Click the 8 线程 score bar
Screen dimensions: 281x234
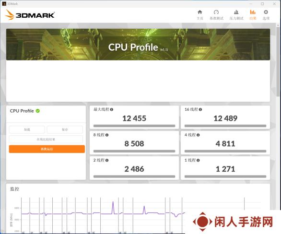[x=134, y=151]
